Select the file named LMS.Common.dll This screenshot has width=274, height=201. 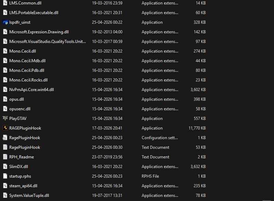tap(26, 3)
